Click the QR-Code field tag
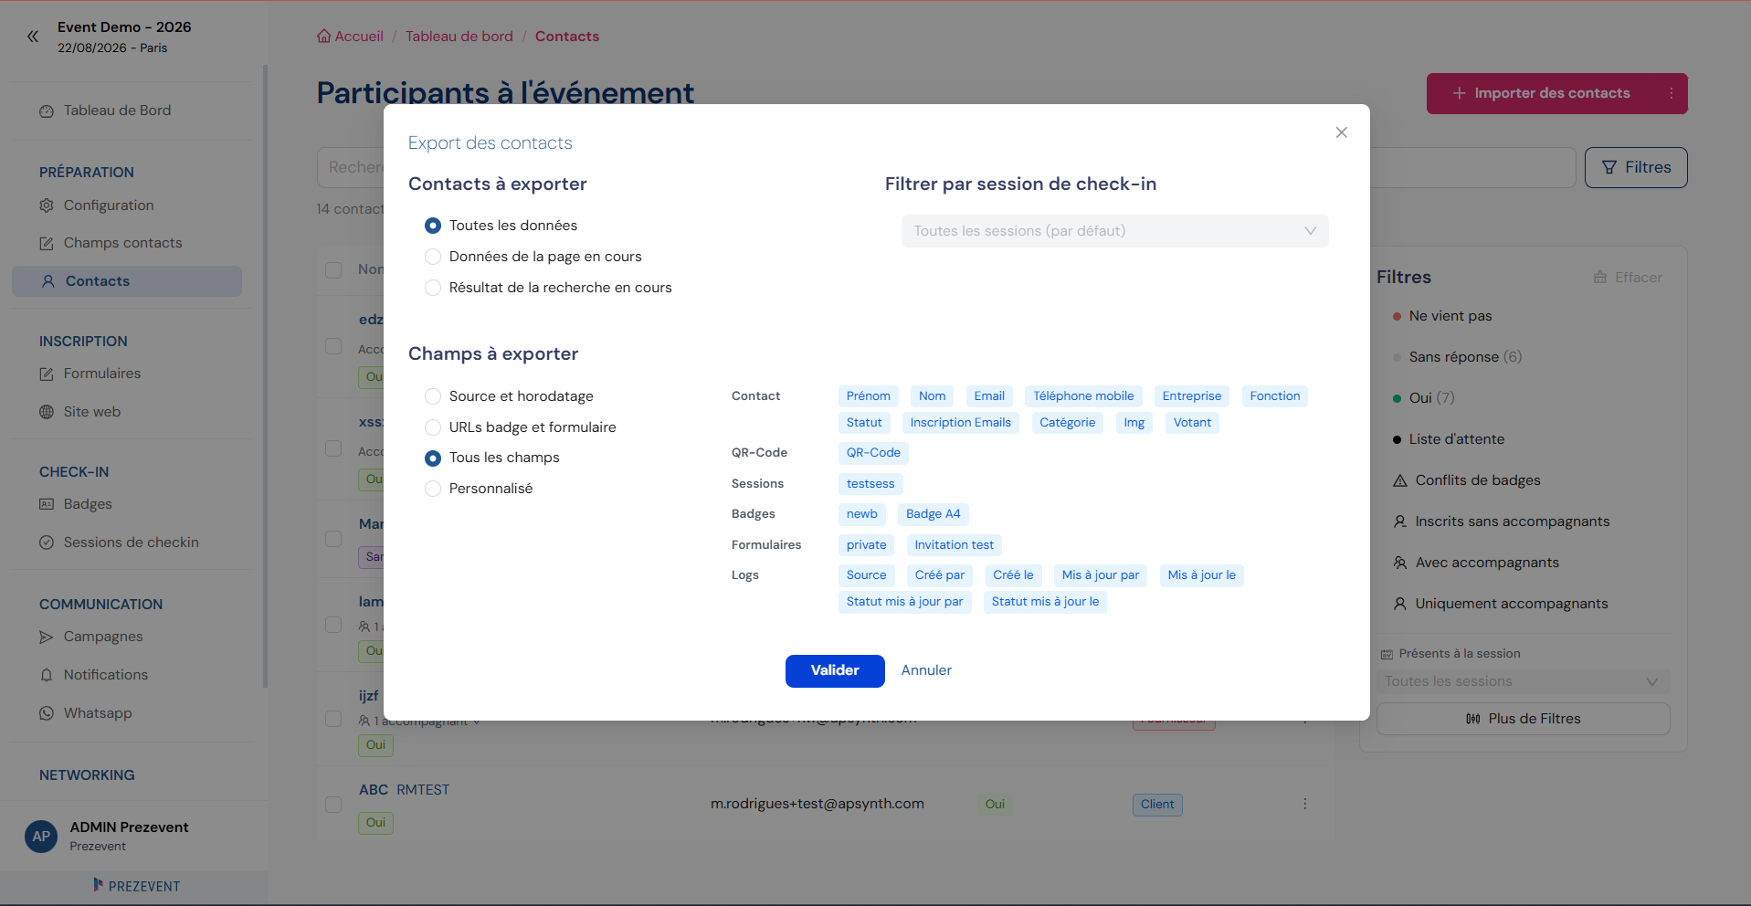1751x906 pixels. pos(873,453)
